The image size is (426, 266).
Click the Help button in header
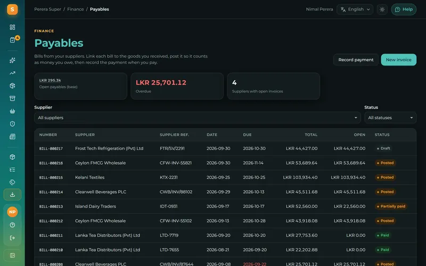(404, 10)
